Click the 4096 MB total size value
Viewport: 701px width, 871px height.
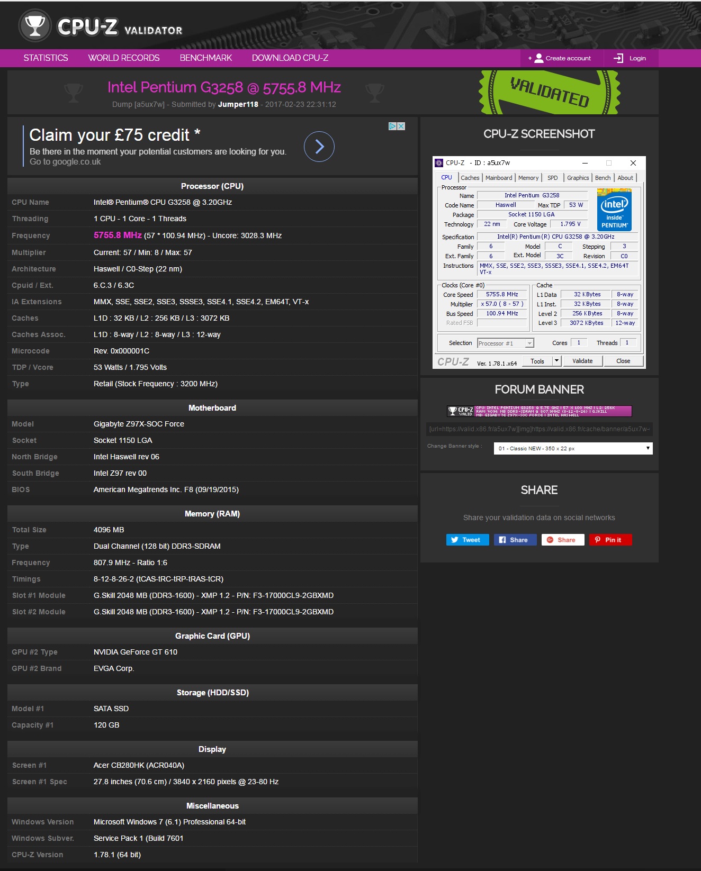coord(109,530)
